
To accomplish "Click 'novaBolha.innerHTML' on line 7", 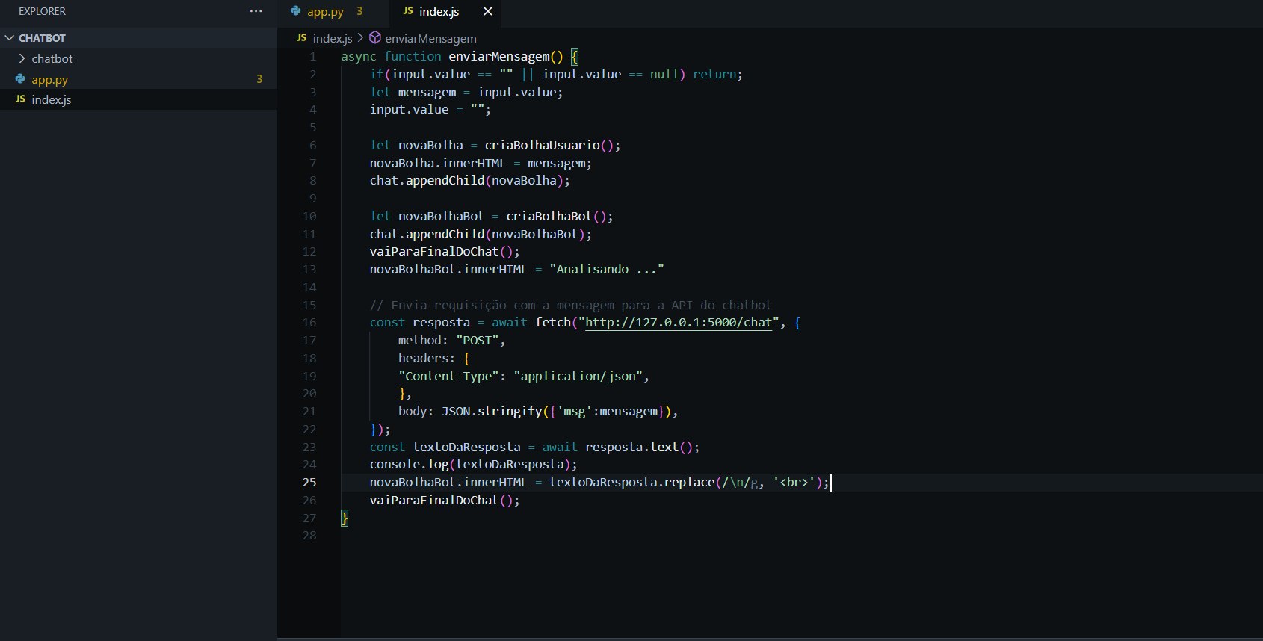I will pos(437,163).
